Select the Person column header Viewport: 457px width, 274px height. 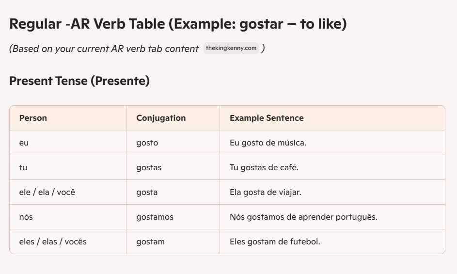coord(33,118)
